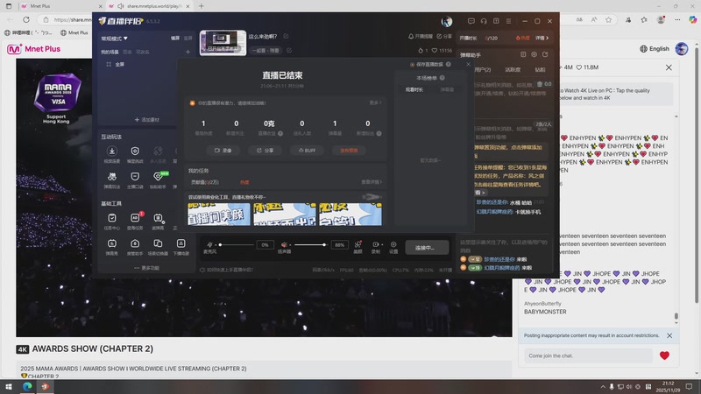701x394 pixels.
Task: Click the heart icon in Mnet Plus chat
Action: [x=664, y=355]
